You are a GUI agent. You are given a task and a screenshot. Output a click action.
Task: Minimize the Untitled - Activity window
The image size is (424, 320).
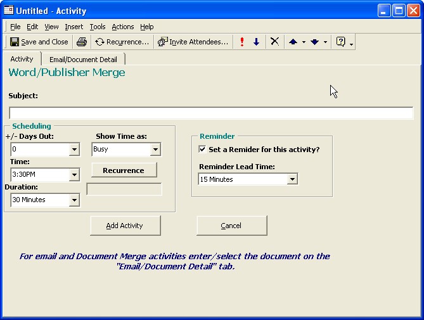384,11
